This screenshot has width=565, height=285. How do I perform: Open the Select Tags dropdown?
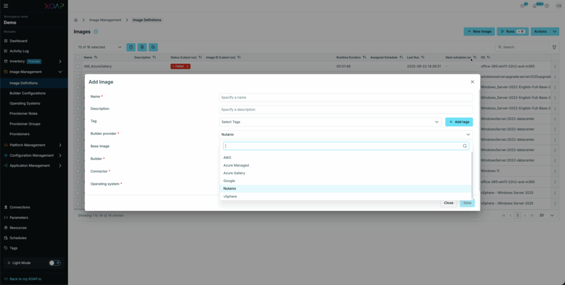click(x=330, y=122)
